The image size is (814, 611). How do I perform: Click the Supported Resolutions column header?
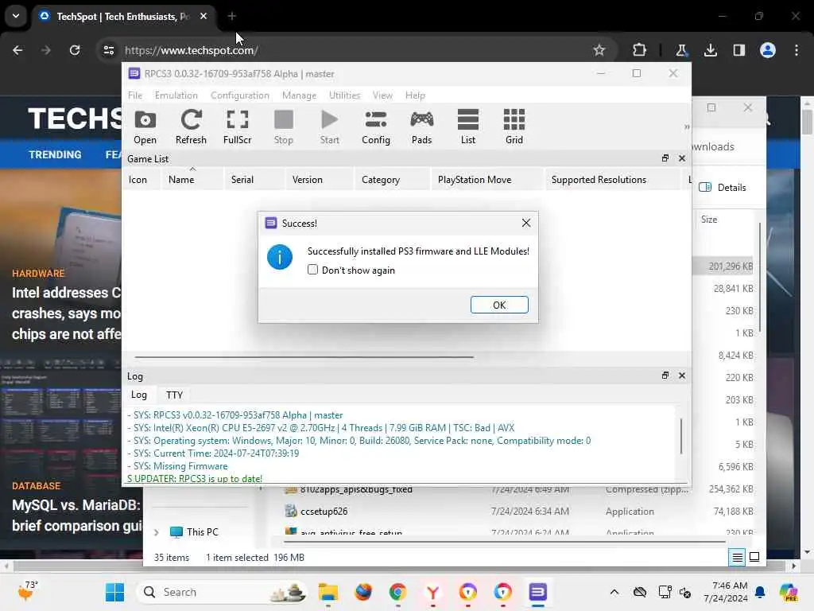pos(613,179)
